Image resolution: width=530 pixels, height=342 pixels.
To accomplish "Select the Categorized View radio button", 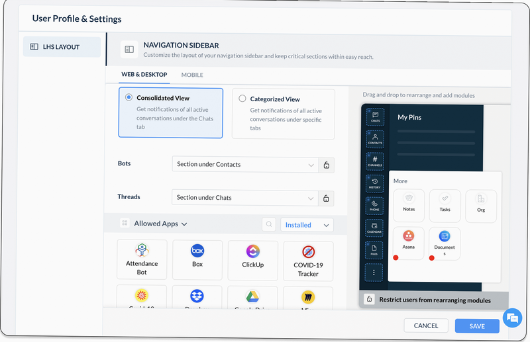I will tap(242, 99).
